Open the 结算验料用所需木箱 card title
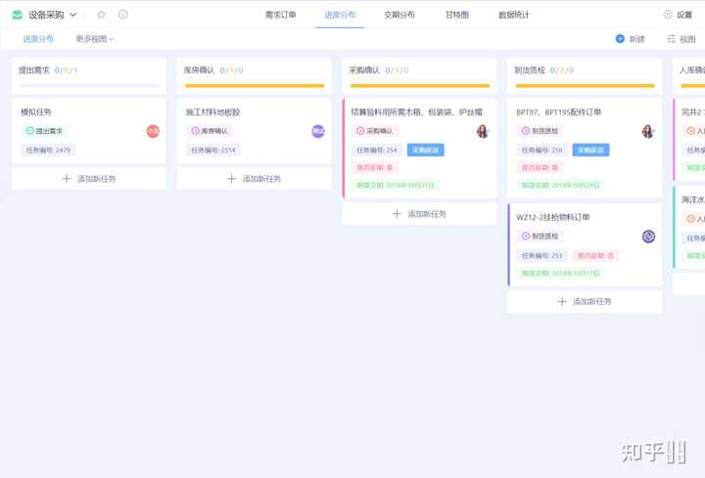 tap(417, 112)
